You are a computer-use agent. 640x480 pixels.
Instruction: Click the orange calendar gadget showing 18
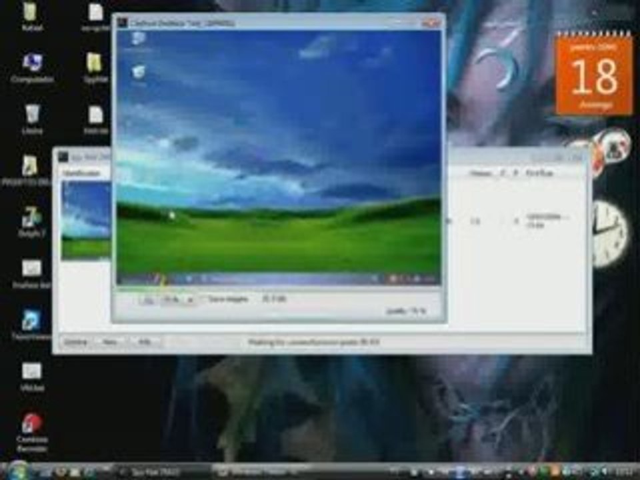coord(594,73)
